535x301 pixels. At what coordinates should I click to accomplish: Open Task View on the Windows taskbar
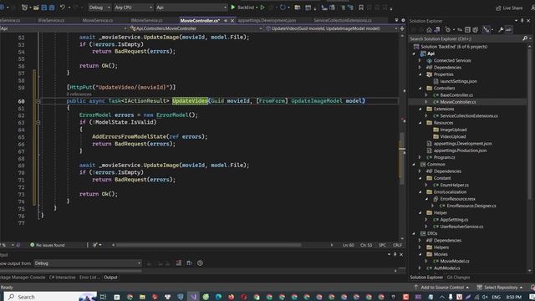[x=103, y=297]
